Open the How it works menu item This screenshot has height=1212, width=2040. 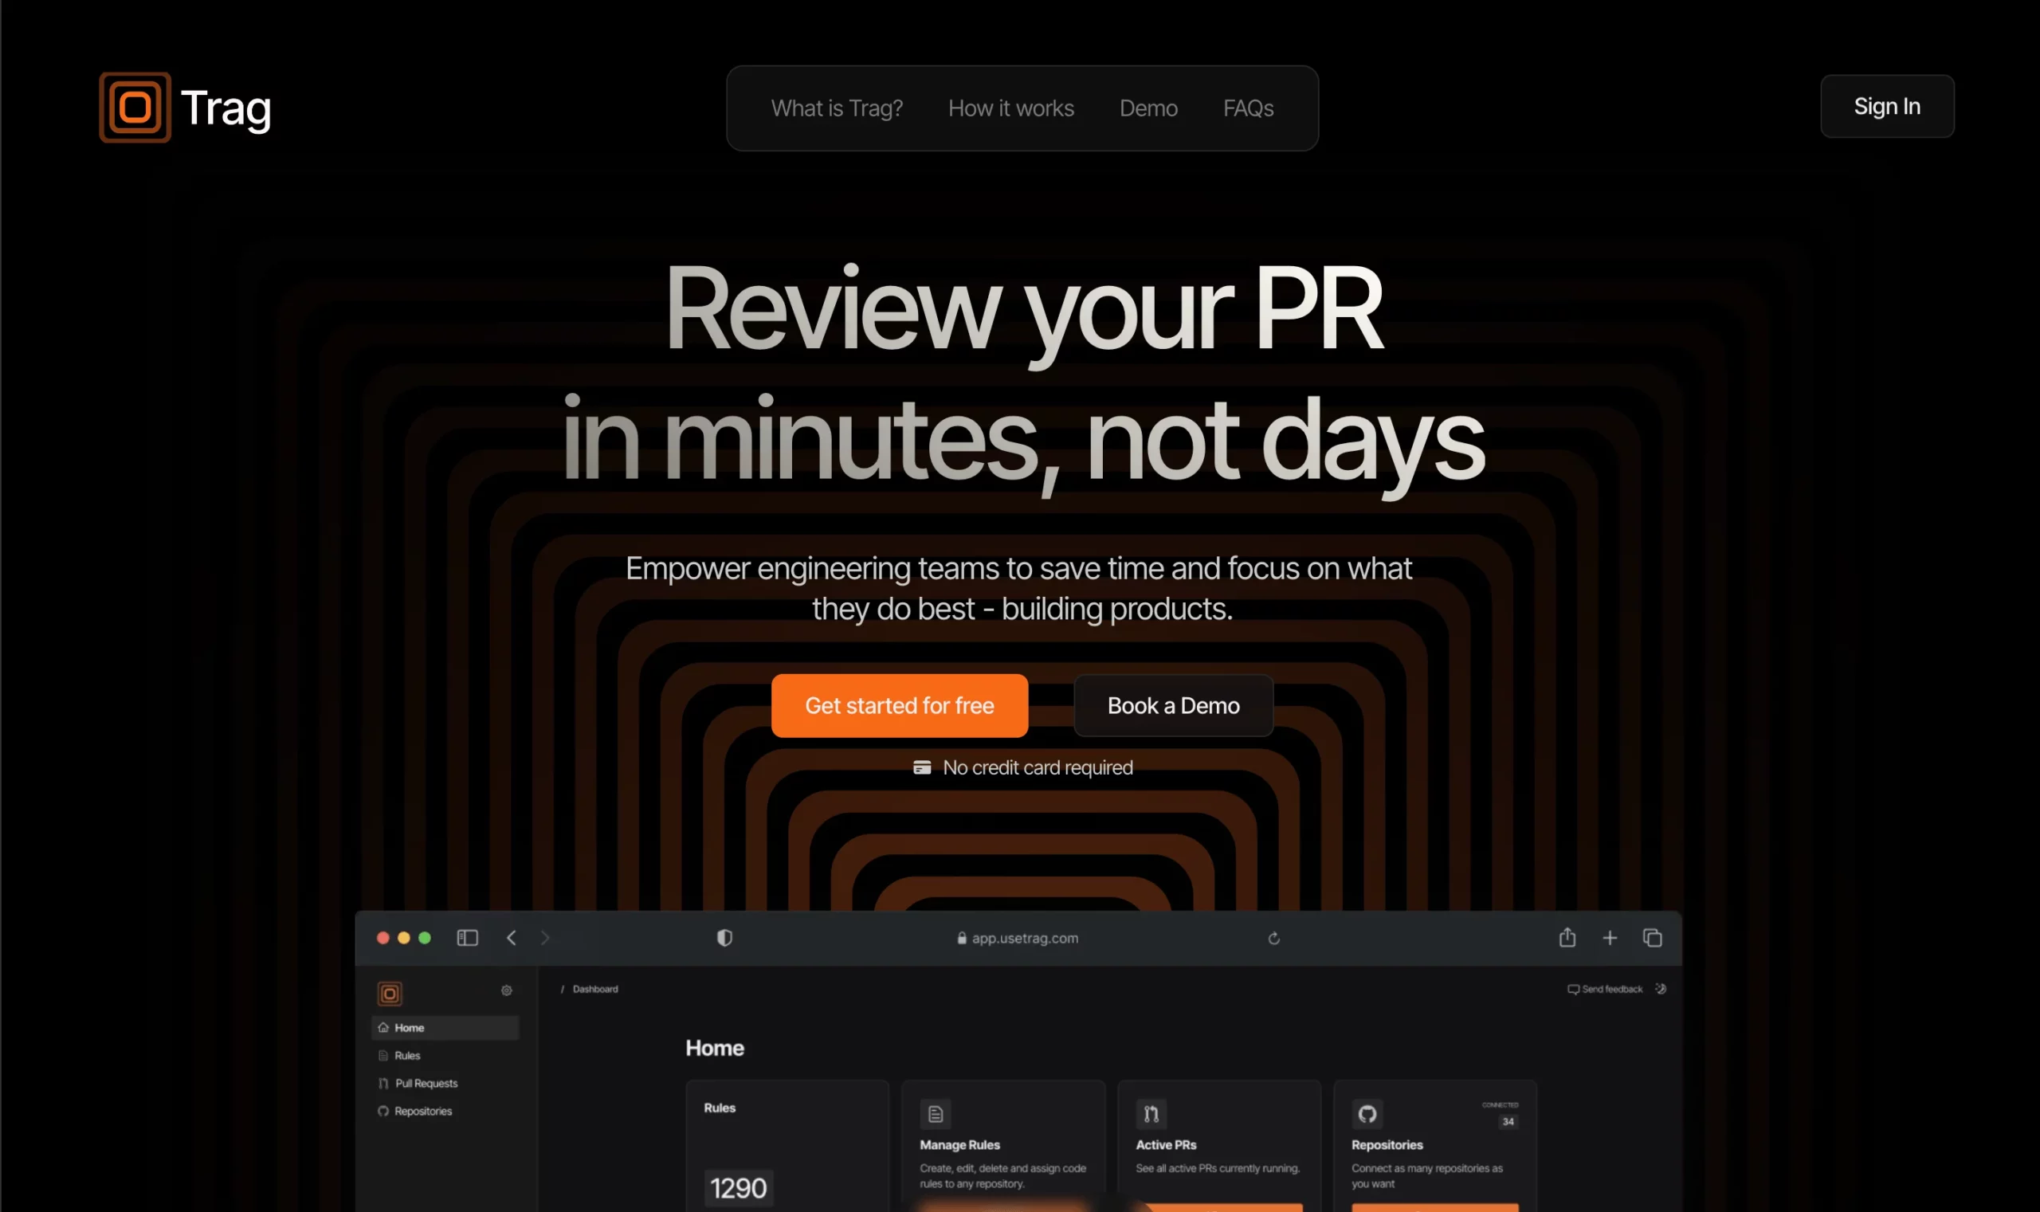click(1011, 108)
